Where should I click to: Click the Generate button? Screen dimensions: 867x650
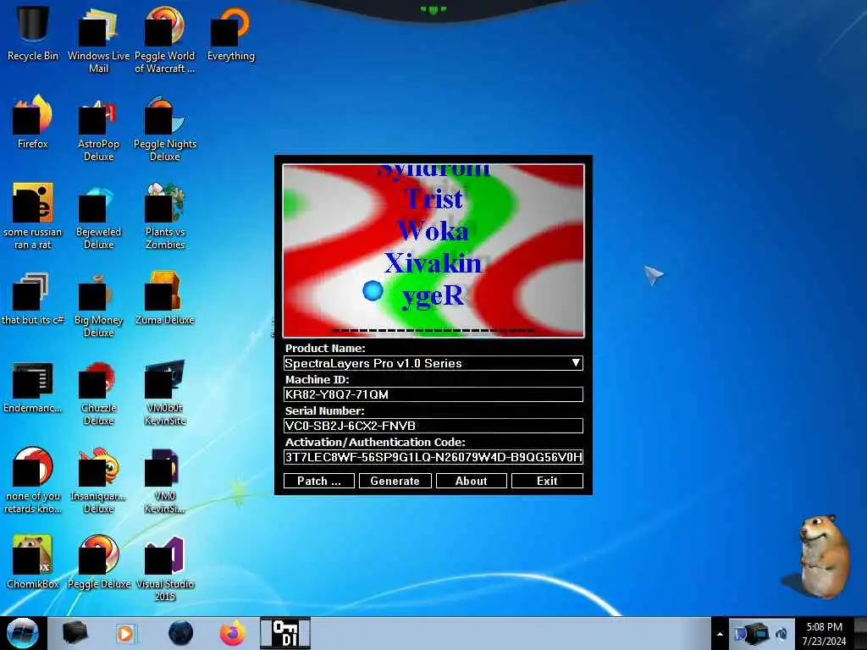[395, 481]
